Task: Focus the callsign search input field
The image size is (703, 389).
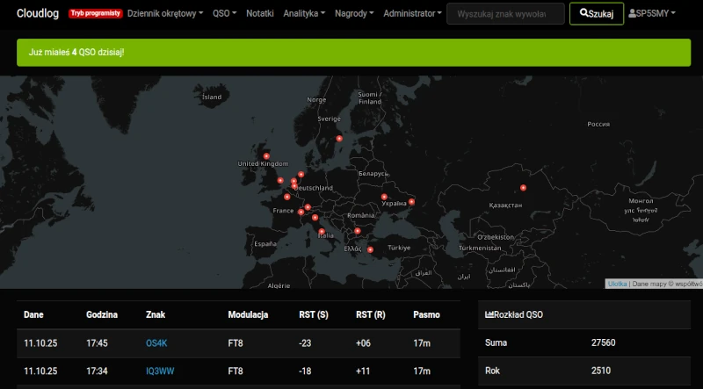Action: [505, 14]
